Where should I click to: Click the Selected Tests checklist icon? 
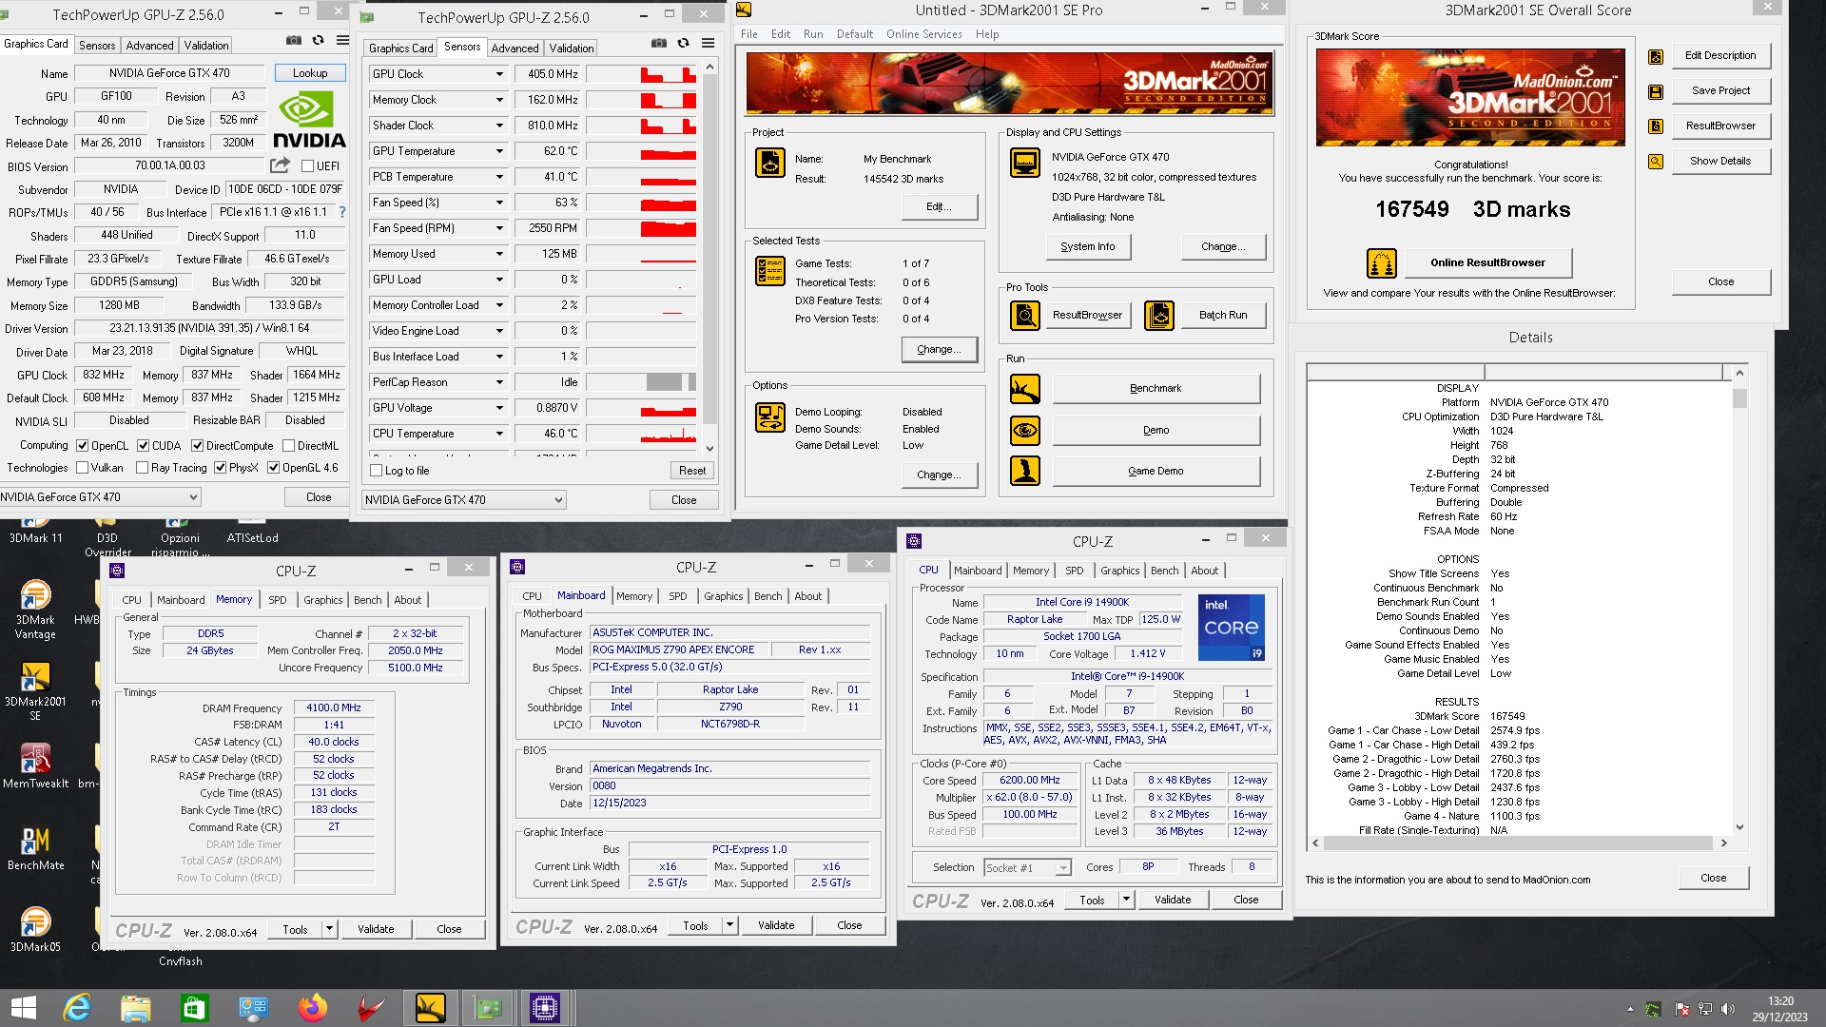(769, 271)
